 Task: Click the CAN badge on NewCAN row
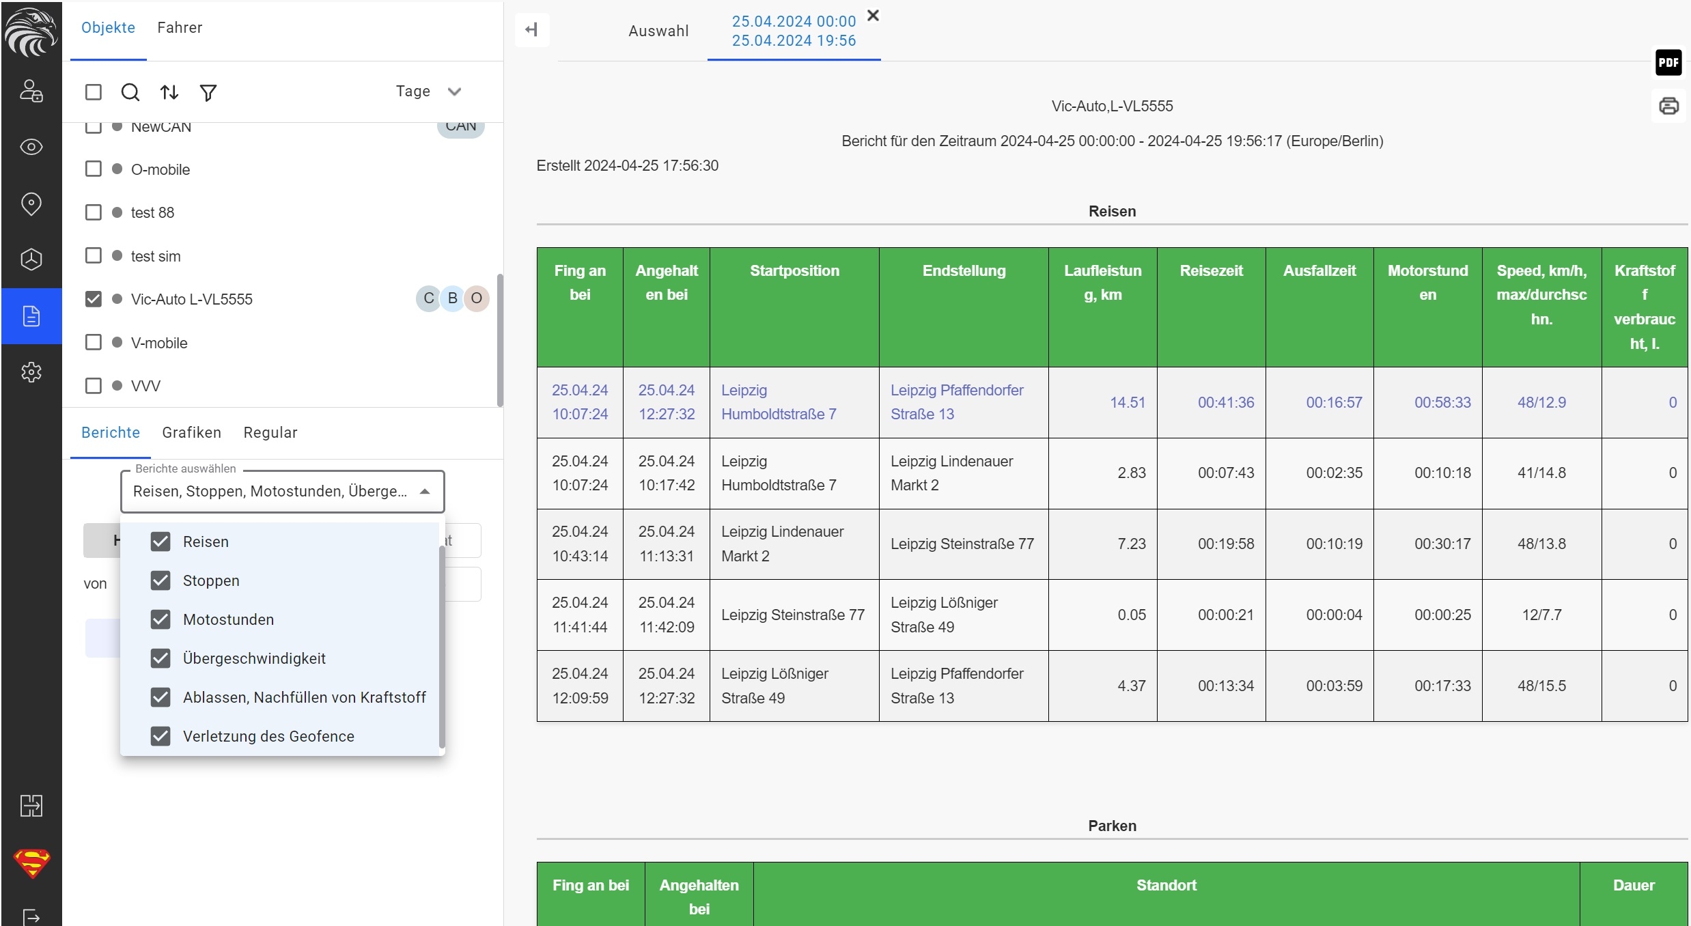point(461,128)
